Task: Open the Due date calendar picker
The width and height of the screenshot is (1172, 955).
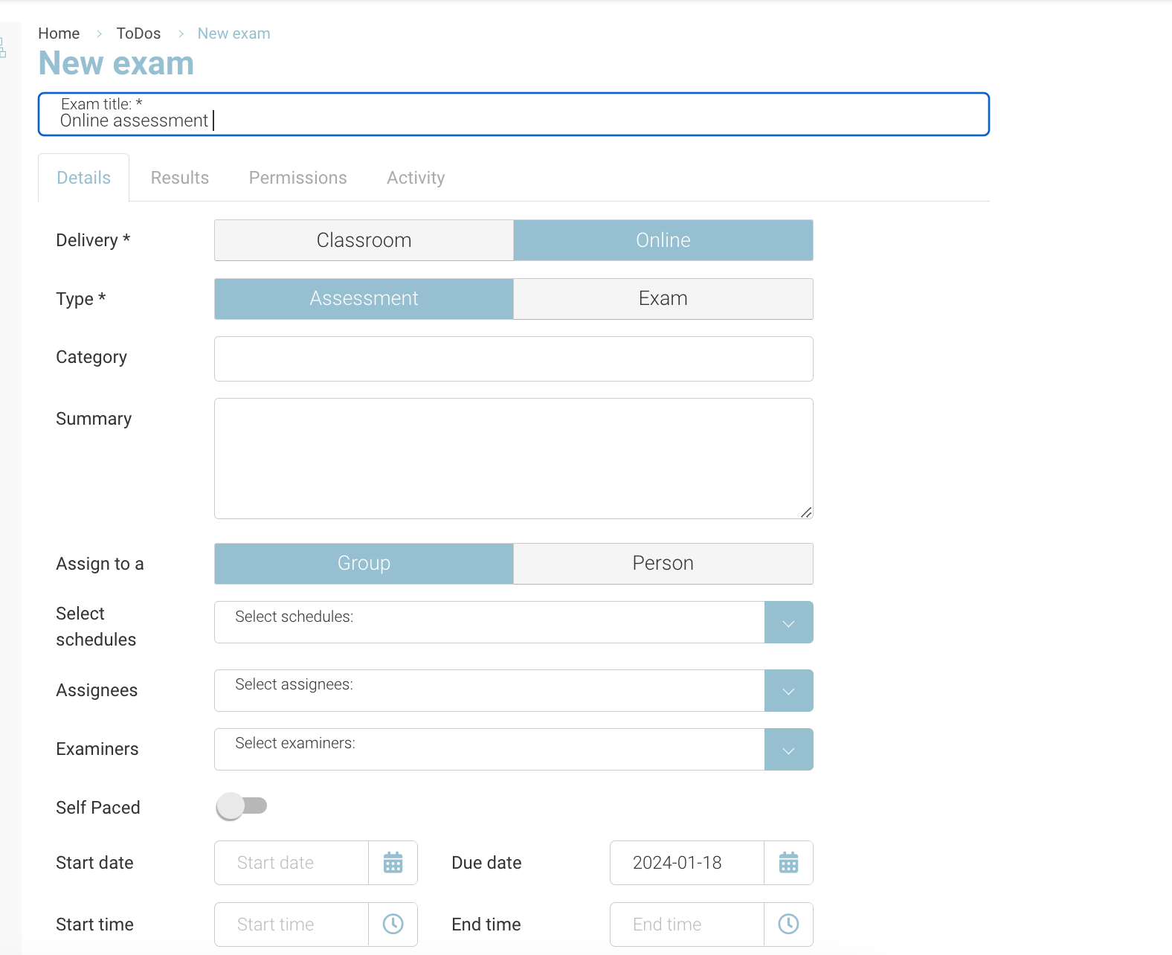Action: coord(788,863)
